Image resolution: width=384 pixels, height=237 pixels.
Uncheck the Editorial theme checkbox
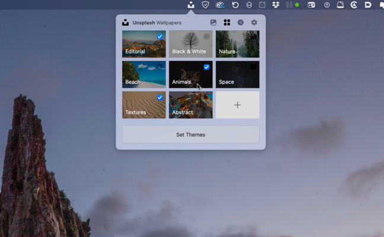coord(159,37)
